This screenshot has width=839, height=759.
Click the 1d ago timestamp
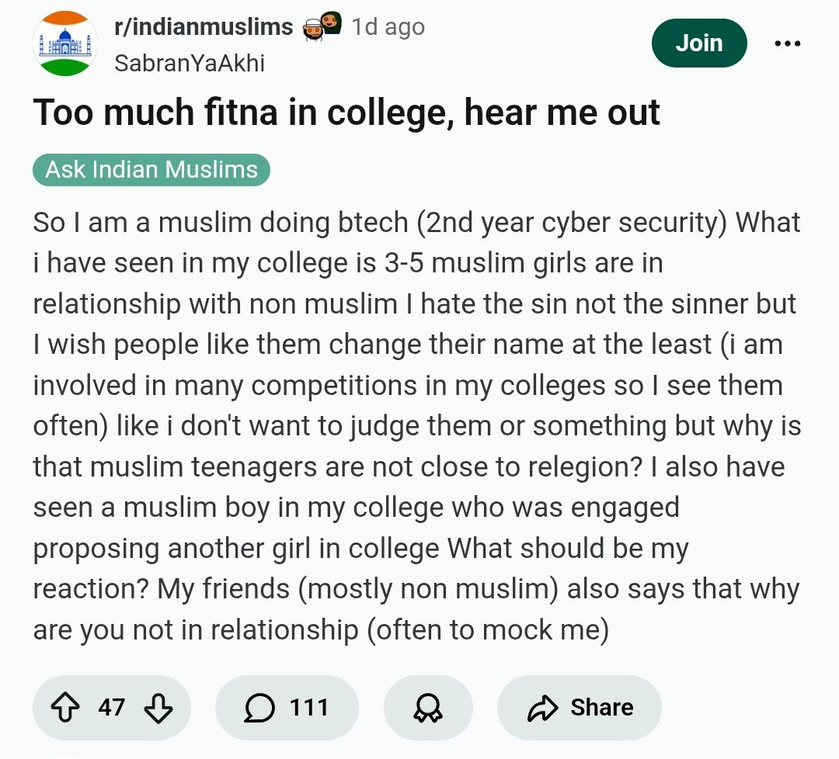point(388,28)
